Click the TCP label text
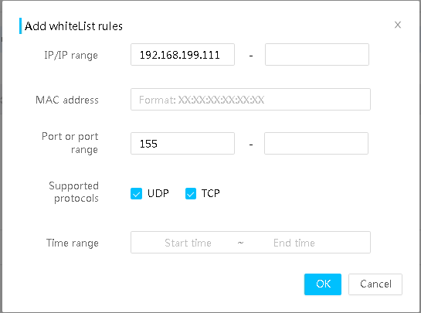 211,193
